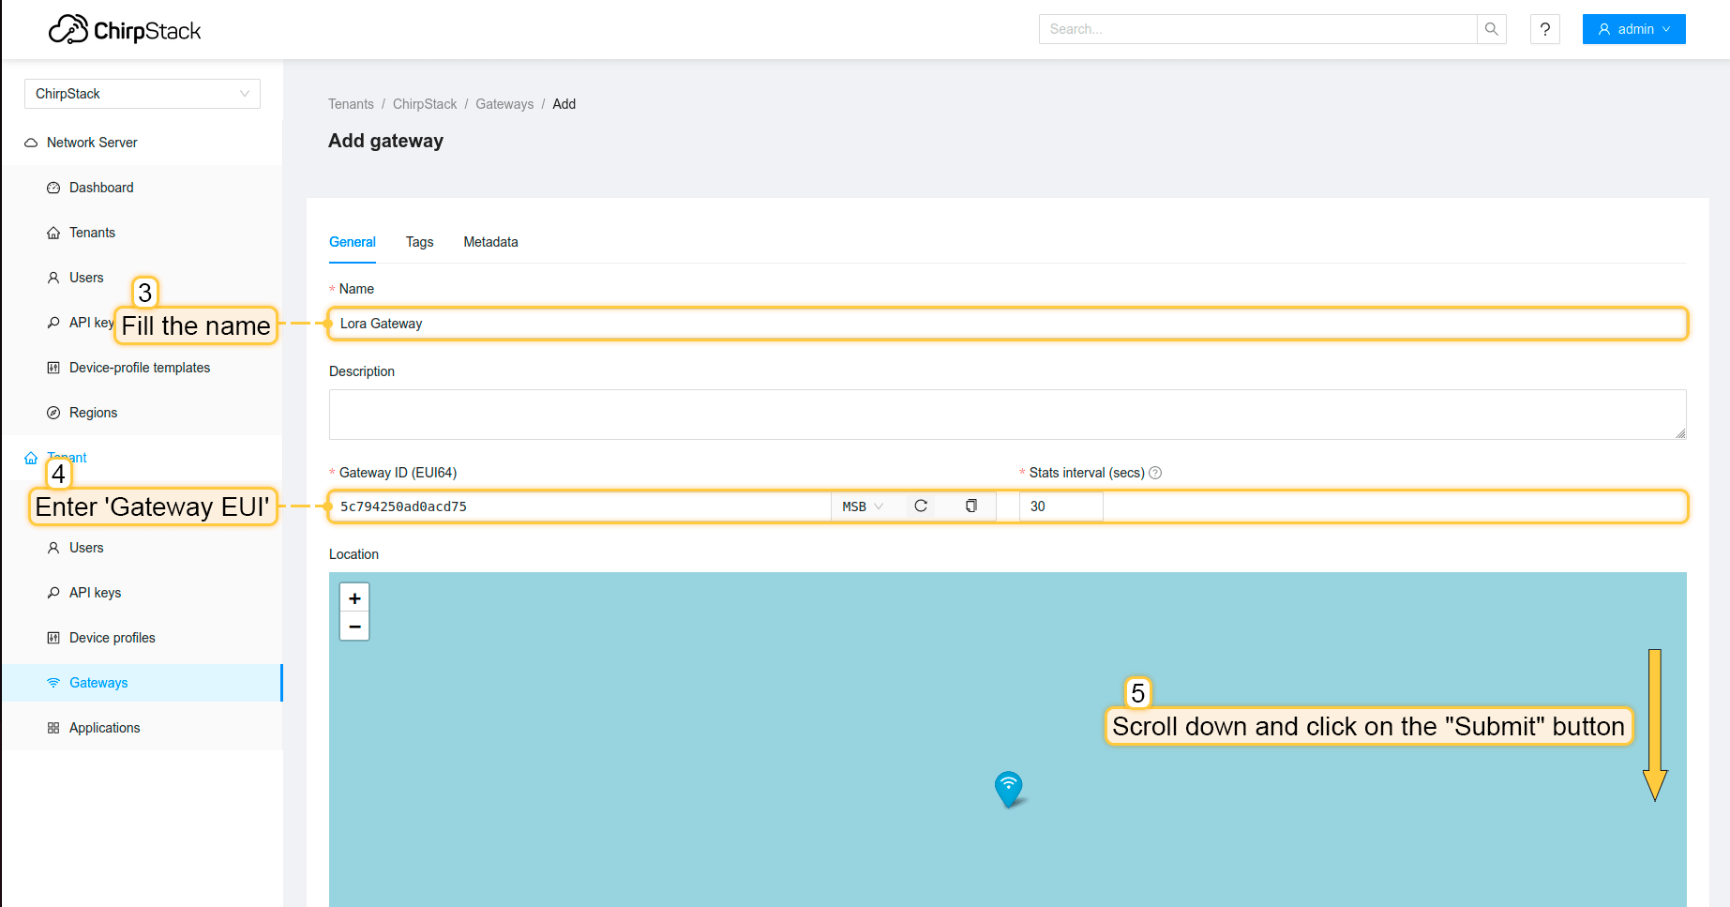Image resolution: width=1730 pixels, height=907 pixels.
Task: Click the ChirpStack logo
Action: (x=125, y=30)
